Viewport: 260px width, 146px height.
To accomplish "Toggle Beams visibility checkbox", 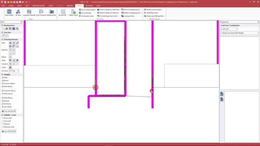I will [2, 80].
